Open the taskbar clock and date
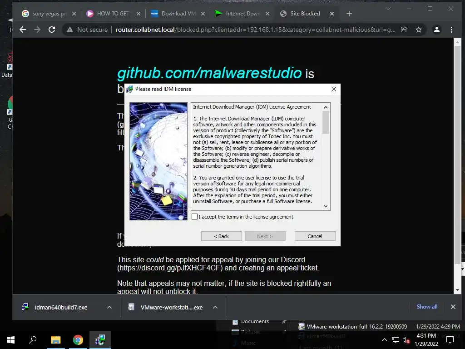The height and width of the screenshot is (349, 465). tap(426, 340)
